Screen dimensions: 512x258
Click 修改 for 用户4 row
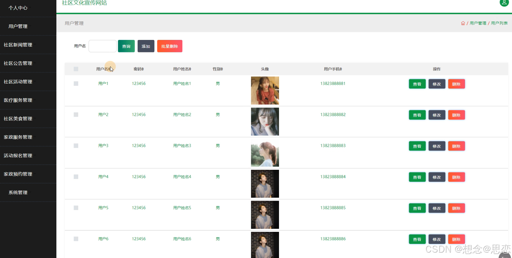pos(437,177)
